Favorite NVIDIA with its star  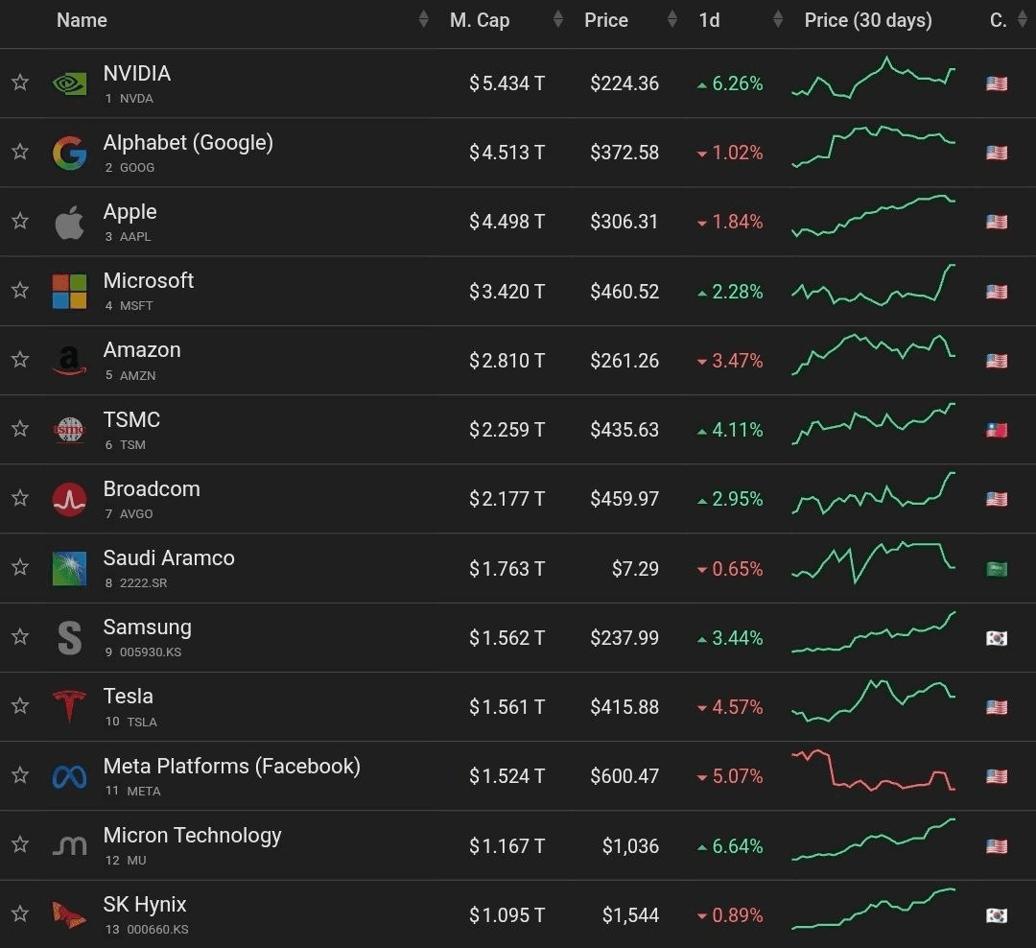(20, 82)
